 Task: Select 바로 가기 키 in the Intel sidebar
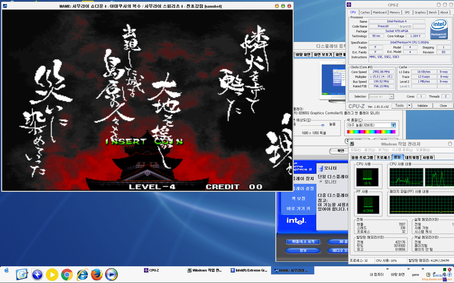point(298,208)
